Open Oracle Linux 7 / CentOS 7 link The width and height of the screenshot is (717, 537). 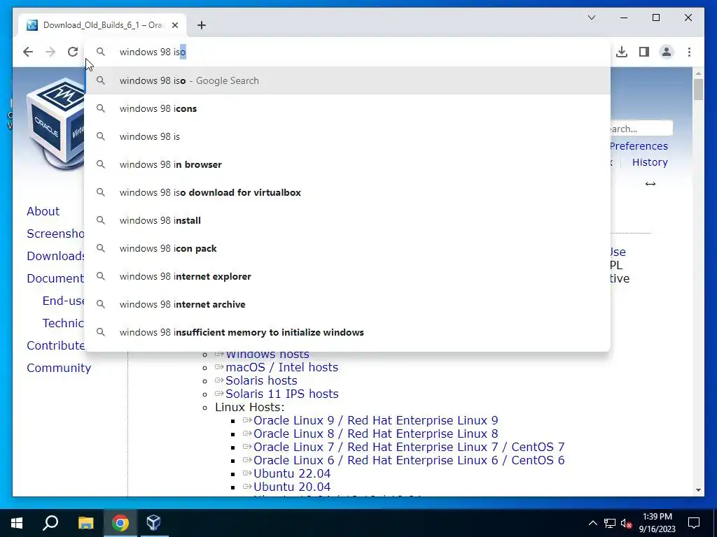(409, 447)
